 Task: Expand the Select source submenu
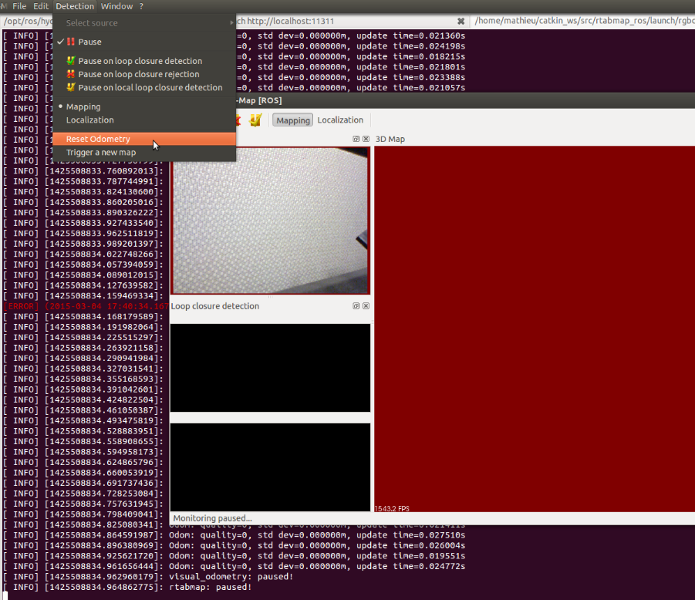click(x=92, y=23)
